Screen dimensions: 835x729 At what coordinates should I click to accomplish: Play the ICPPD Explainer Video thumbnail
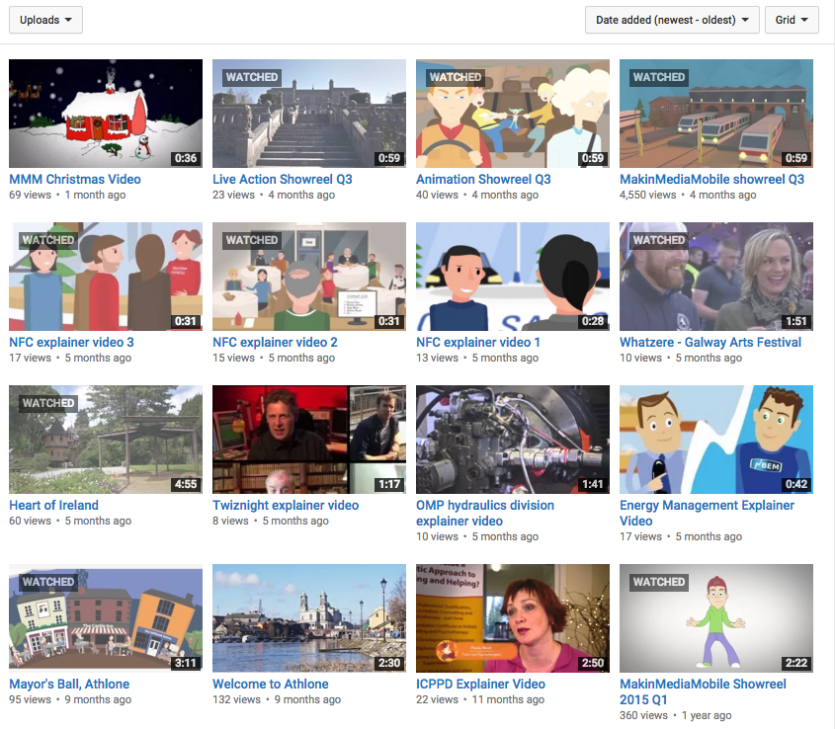pyautogui.click(x=512, y=618)
